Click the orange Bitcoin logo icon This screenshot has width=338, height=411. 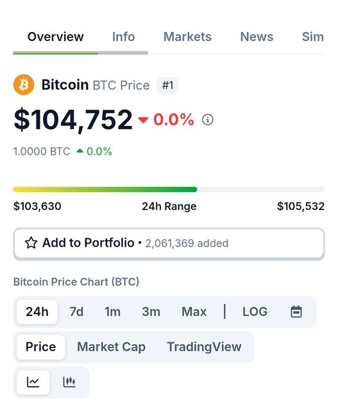(24, 85)
